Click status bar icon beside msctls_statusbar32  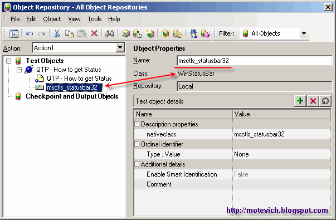[40, 87]
